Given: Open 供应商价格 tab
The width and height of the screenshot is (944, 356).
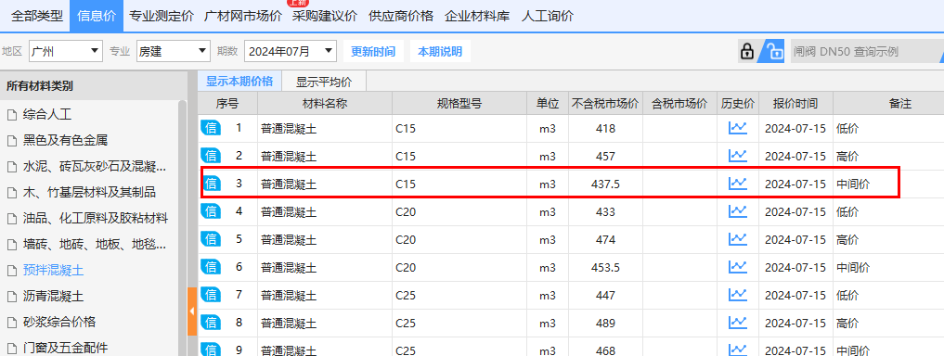Looking at the screenshot, I should [401, 17].
